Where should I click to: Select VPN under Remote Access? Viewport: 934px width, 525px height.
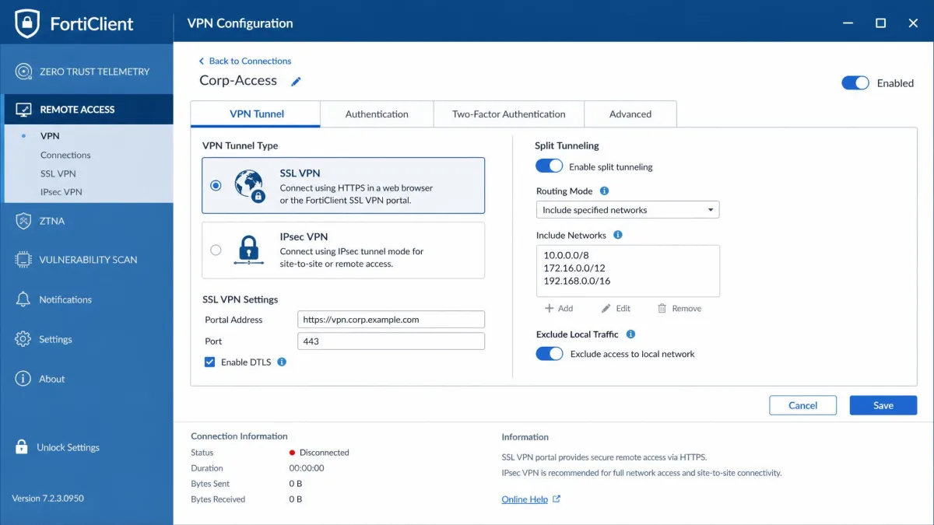tap(50, 136)
